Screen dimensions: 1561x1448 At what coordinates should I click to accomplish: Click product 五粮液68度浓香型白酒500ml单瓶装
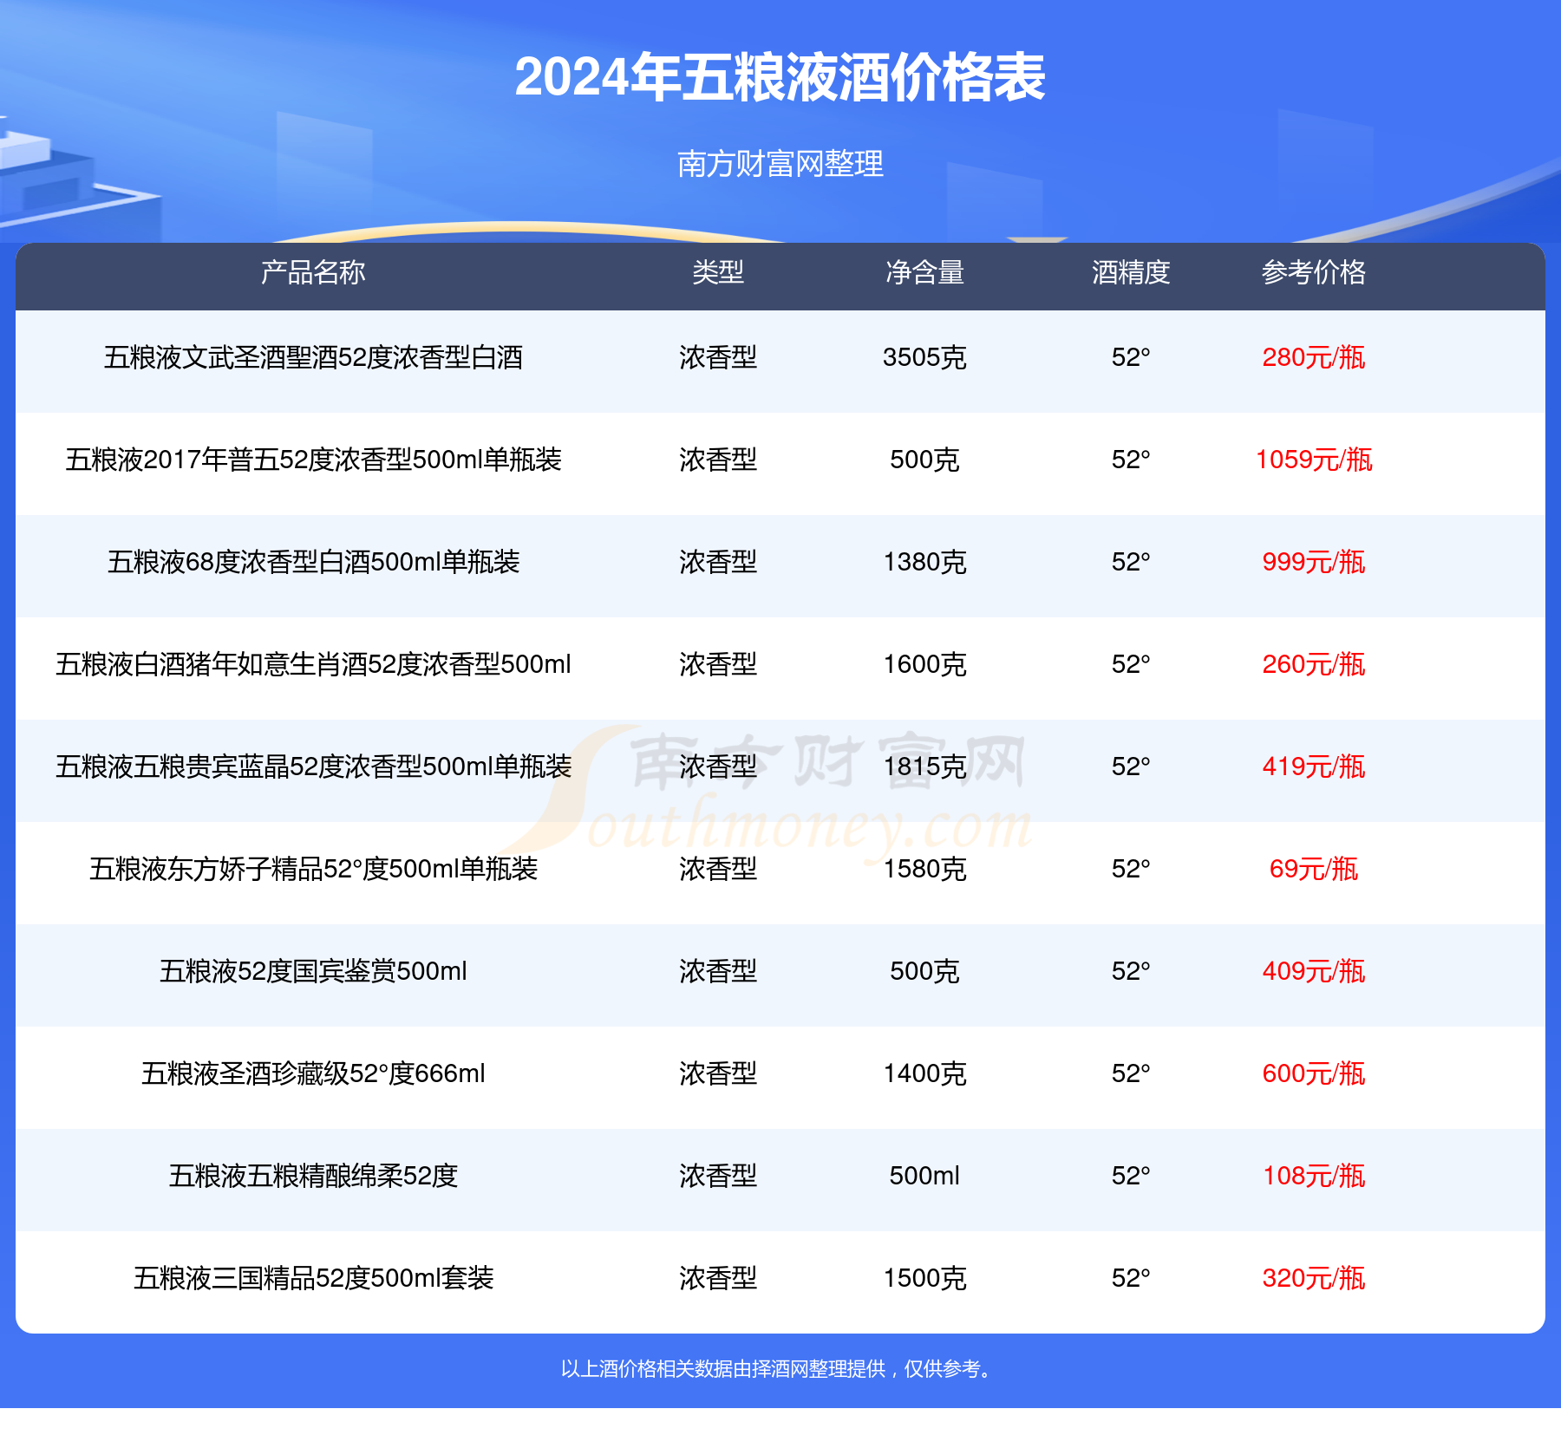tap(313, 562)
